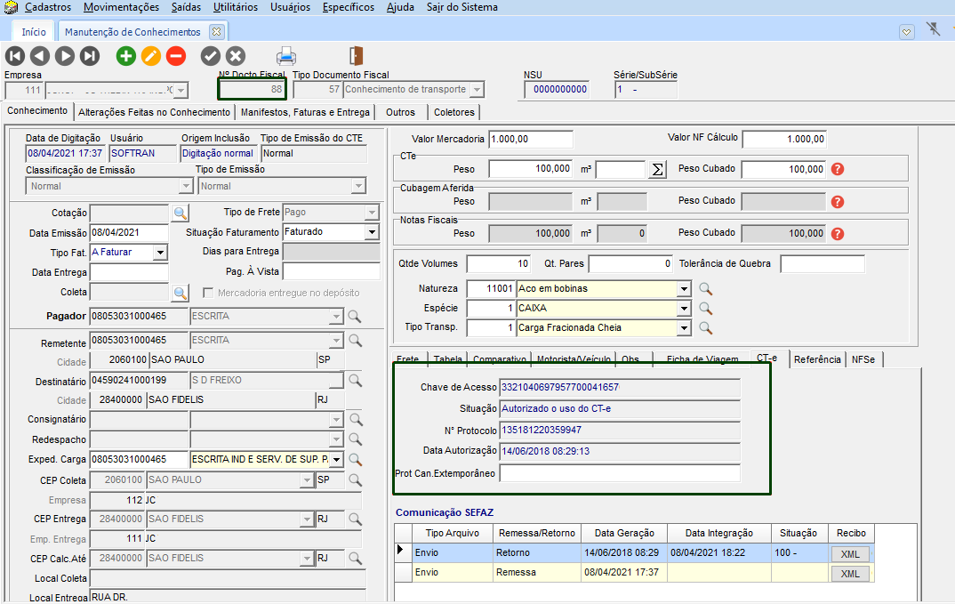
Task: Open search magnifier next to Cotação
Action: (x=181, y=213)
